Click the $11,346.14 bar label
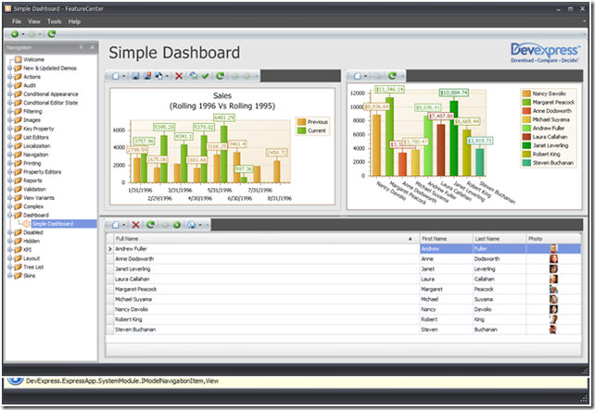Image resolution: width=595 pixels, height=410 pixels. (x=389, y=90)
